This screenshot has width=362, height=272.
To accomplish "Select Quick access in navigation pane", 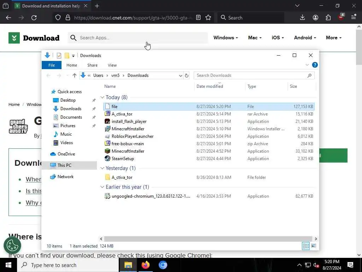I will pyautogui.click(x=70, y=92).
